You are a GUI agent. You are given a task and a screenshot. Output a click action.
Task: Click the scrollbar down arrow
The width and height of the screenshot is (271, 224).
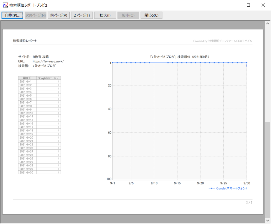tap(268, 221)
